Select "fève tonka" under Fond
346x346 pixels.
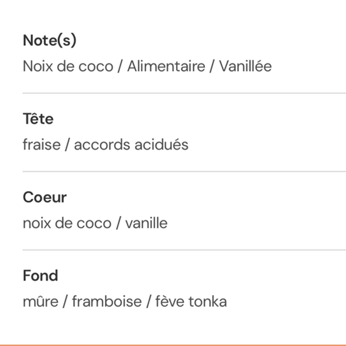[x=191, y=301]
